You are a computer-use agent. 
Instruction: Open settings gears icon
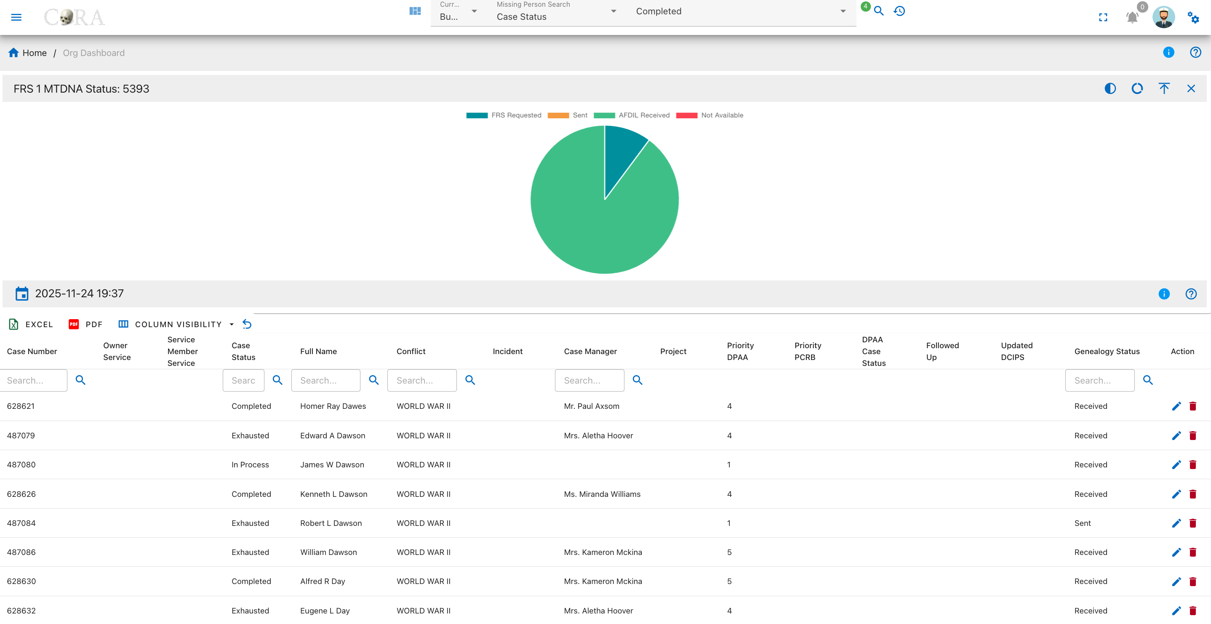(1193, 17)
